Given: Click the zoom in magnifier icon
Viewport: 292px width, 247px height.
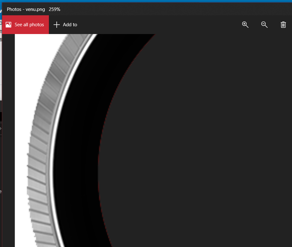Looking at the screenshot, I should (x=245, y=25).
